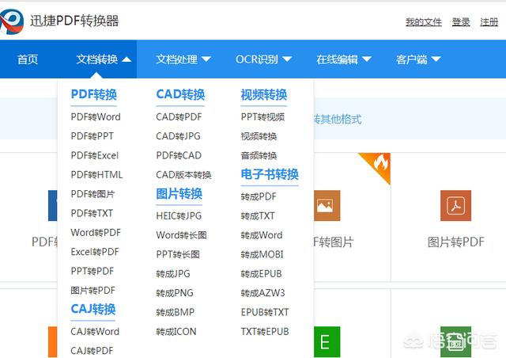Screen dimensions: 506x358
Task: Choose 转成MOBI entry
Action: pyautogui.click(x=262, y=254)
